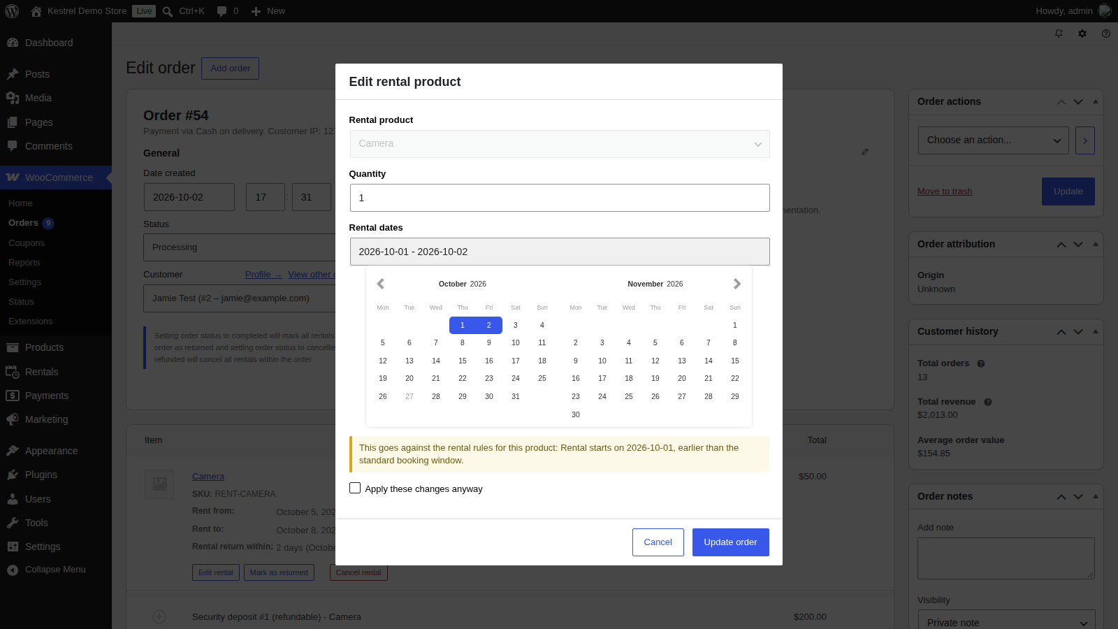
Task: Click the Media icon in sidebar
Action: (13, 98)
